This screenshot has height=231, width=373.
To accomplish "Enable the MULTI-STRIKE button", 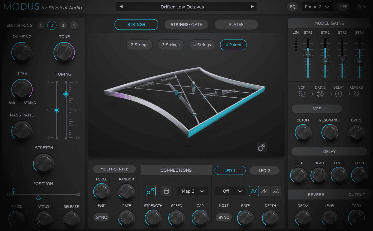I will [x=114, y=169].
